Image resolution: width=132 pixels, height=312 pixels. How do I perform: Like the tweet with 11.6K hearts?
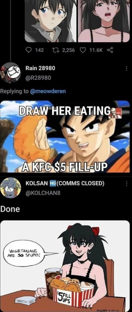coord(83,50)
